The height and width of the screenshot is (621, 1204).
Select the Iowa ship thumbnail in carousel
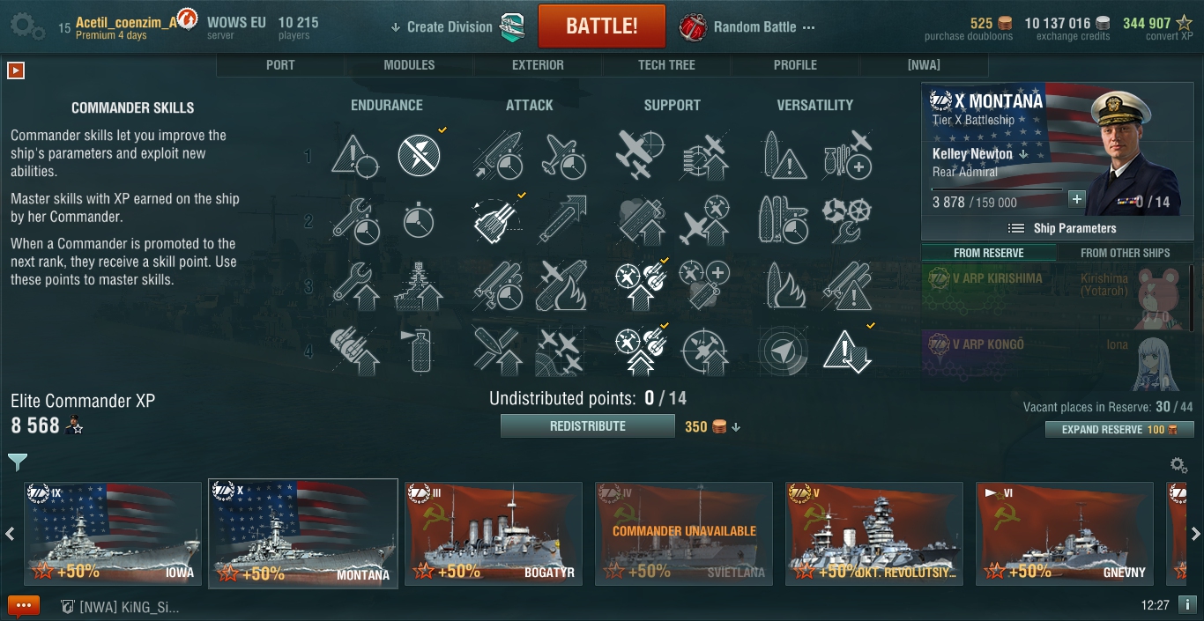click(113, 532)
